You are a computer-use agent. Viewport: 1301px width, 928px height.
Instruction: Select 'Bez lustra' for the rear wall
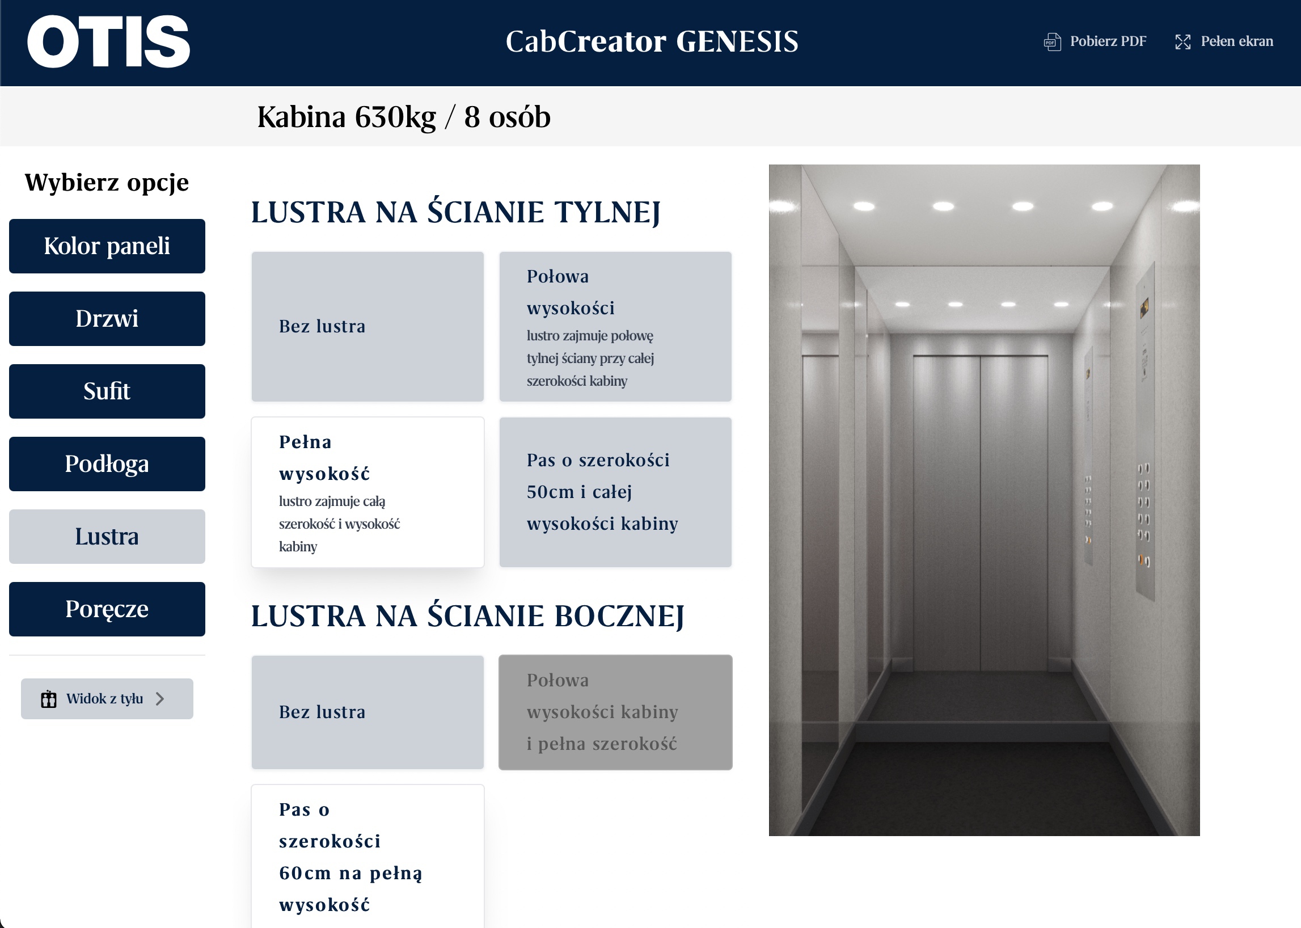pos(368,327)
